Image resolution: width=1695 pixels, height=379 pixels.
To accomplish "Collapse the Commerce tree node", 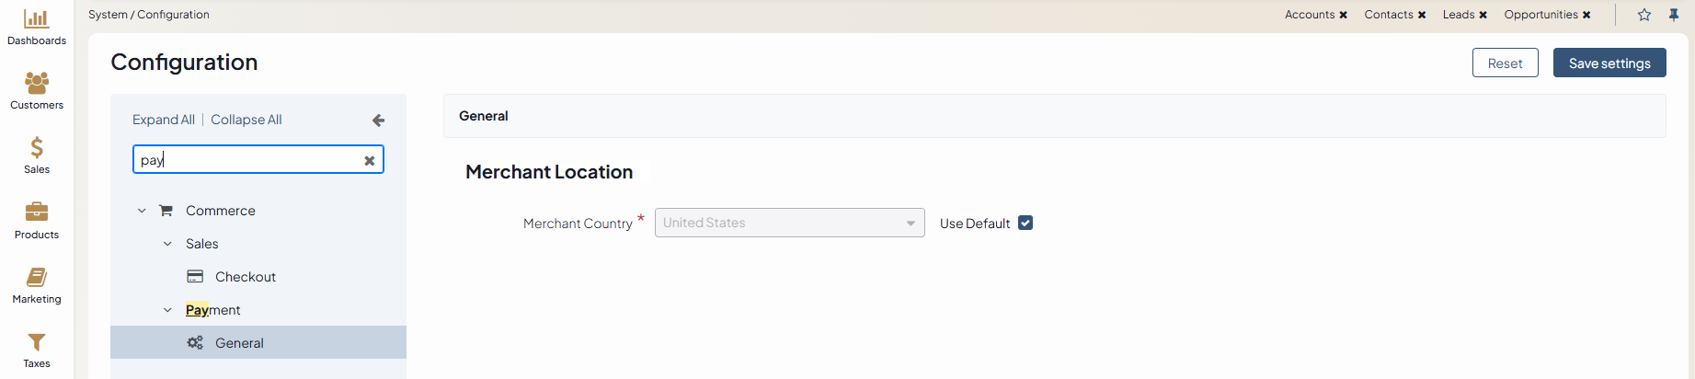I will tap(142, 211).
